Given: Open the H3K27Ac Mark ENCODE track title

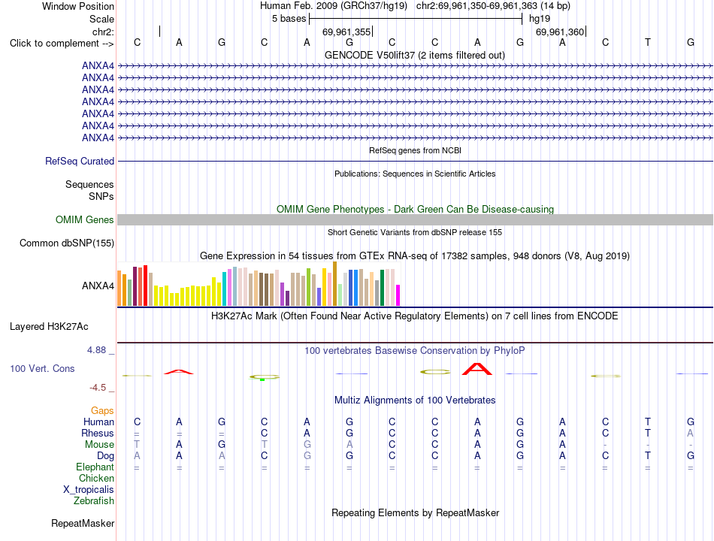Looking at the screenshot, I should tap(414, 316).
